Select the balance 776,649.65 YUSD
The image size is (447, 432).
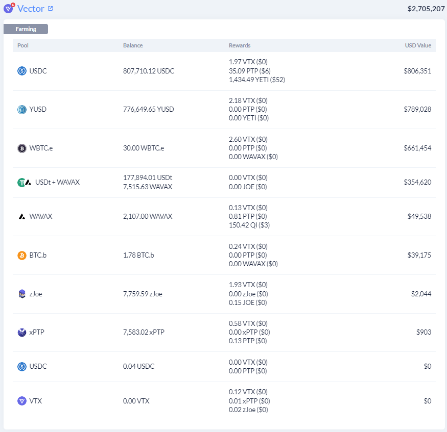coord(148,109)
